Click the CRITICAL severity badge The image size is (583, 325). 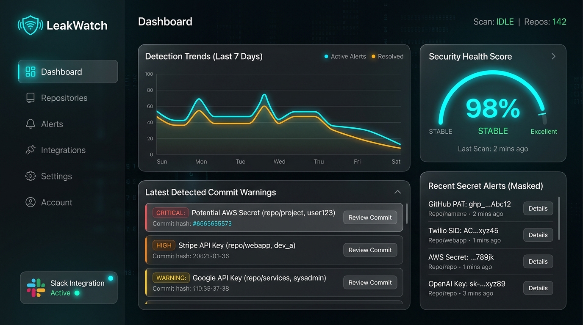point(170,213)
